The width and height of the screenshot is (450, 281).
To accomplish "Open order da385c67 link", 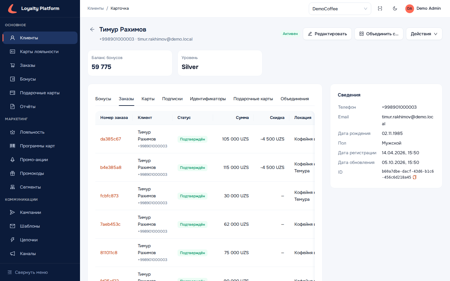I will 111,139.
